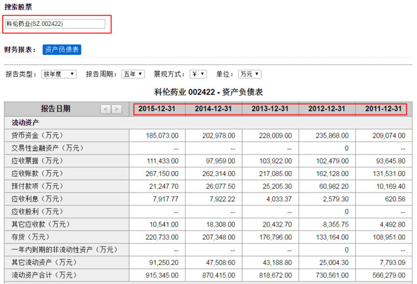Screen dimensions: 417x284
Task: Click the value 209,074.00
Action: pos(389,136)
